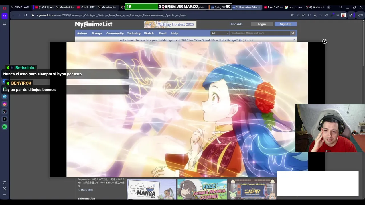Open the downloads icon
The width and height of the screenshot is (365, 205).
click(332, 15)
